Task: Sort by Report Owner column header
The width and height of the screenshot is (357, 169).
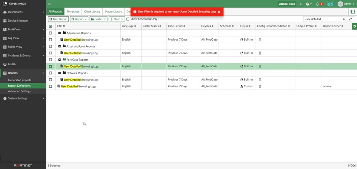Action: (x=333, y=26)
